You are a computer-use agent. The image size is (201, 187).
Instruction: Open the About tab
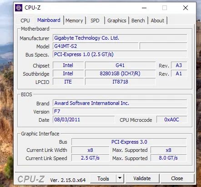pyautogui.click(x=157, y=21)
